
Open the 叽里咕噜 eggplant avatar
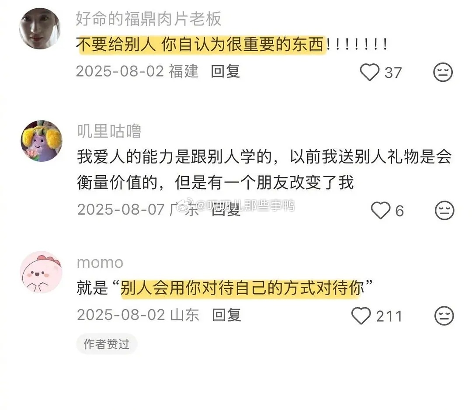click(x=41, y=141)
